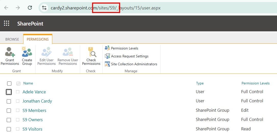Screen dimensions: 277x137
Task: Check the box for Adele Vance
Action: point(9,92)
